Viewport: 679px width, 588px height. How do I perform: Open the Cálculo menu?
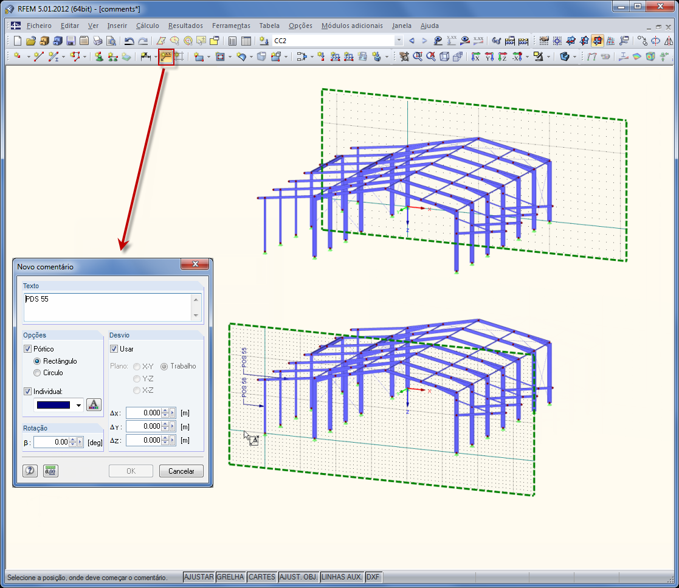pyautogui.click(x=147, y=26)
